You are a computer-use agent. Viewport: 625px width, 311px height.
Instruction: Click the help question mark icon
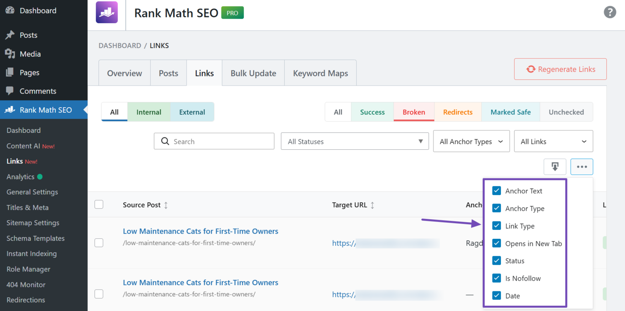[610, 12]
